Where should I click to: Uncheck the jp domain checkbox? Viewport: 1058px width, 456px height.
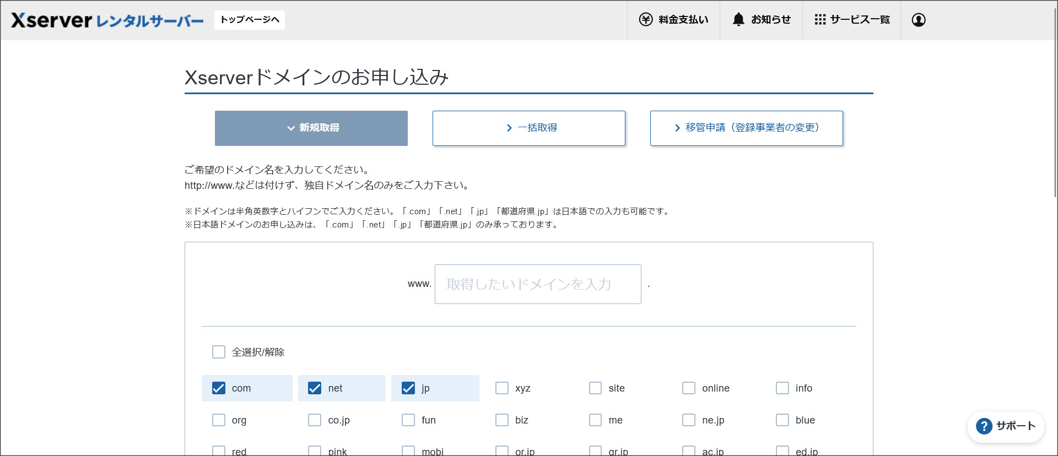[408, 388]
